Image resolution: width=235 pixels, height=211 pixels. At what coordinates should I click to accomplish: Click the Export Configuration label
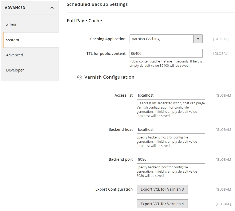point(114,189)
